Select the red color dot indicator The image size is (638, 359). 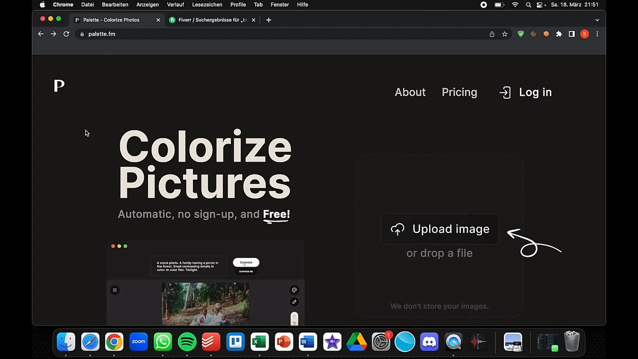pyautogui.click(x=113, y=245)
